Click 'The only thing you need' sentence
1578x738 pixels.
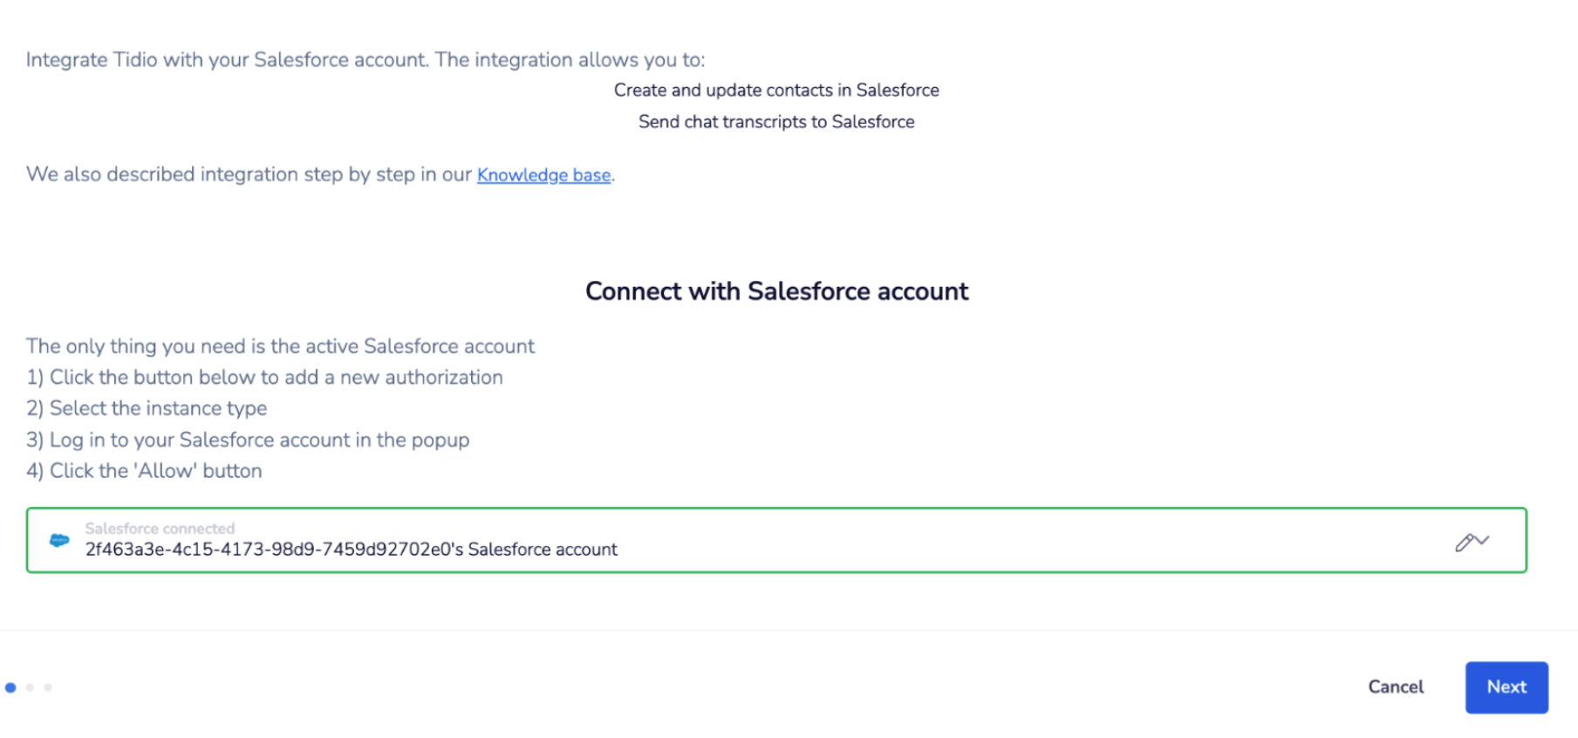coord(280,346)
